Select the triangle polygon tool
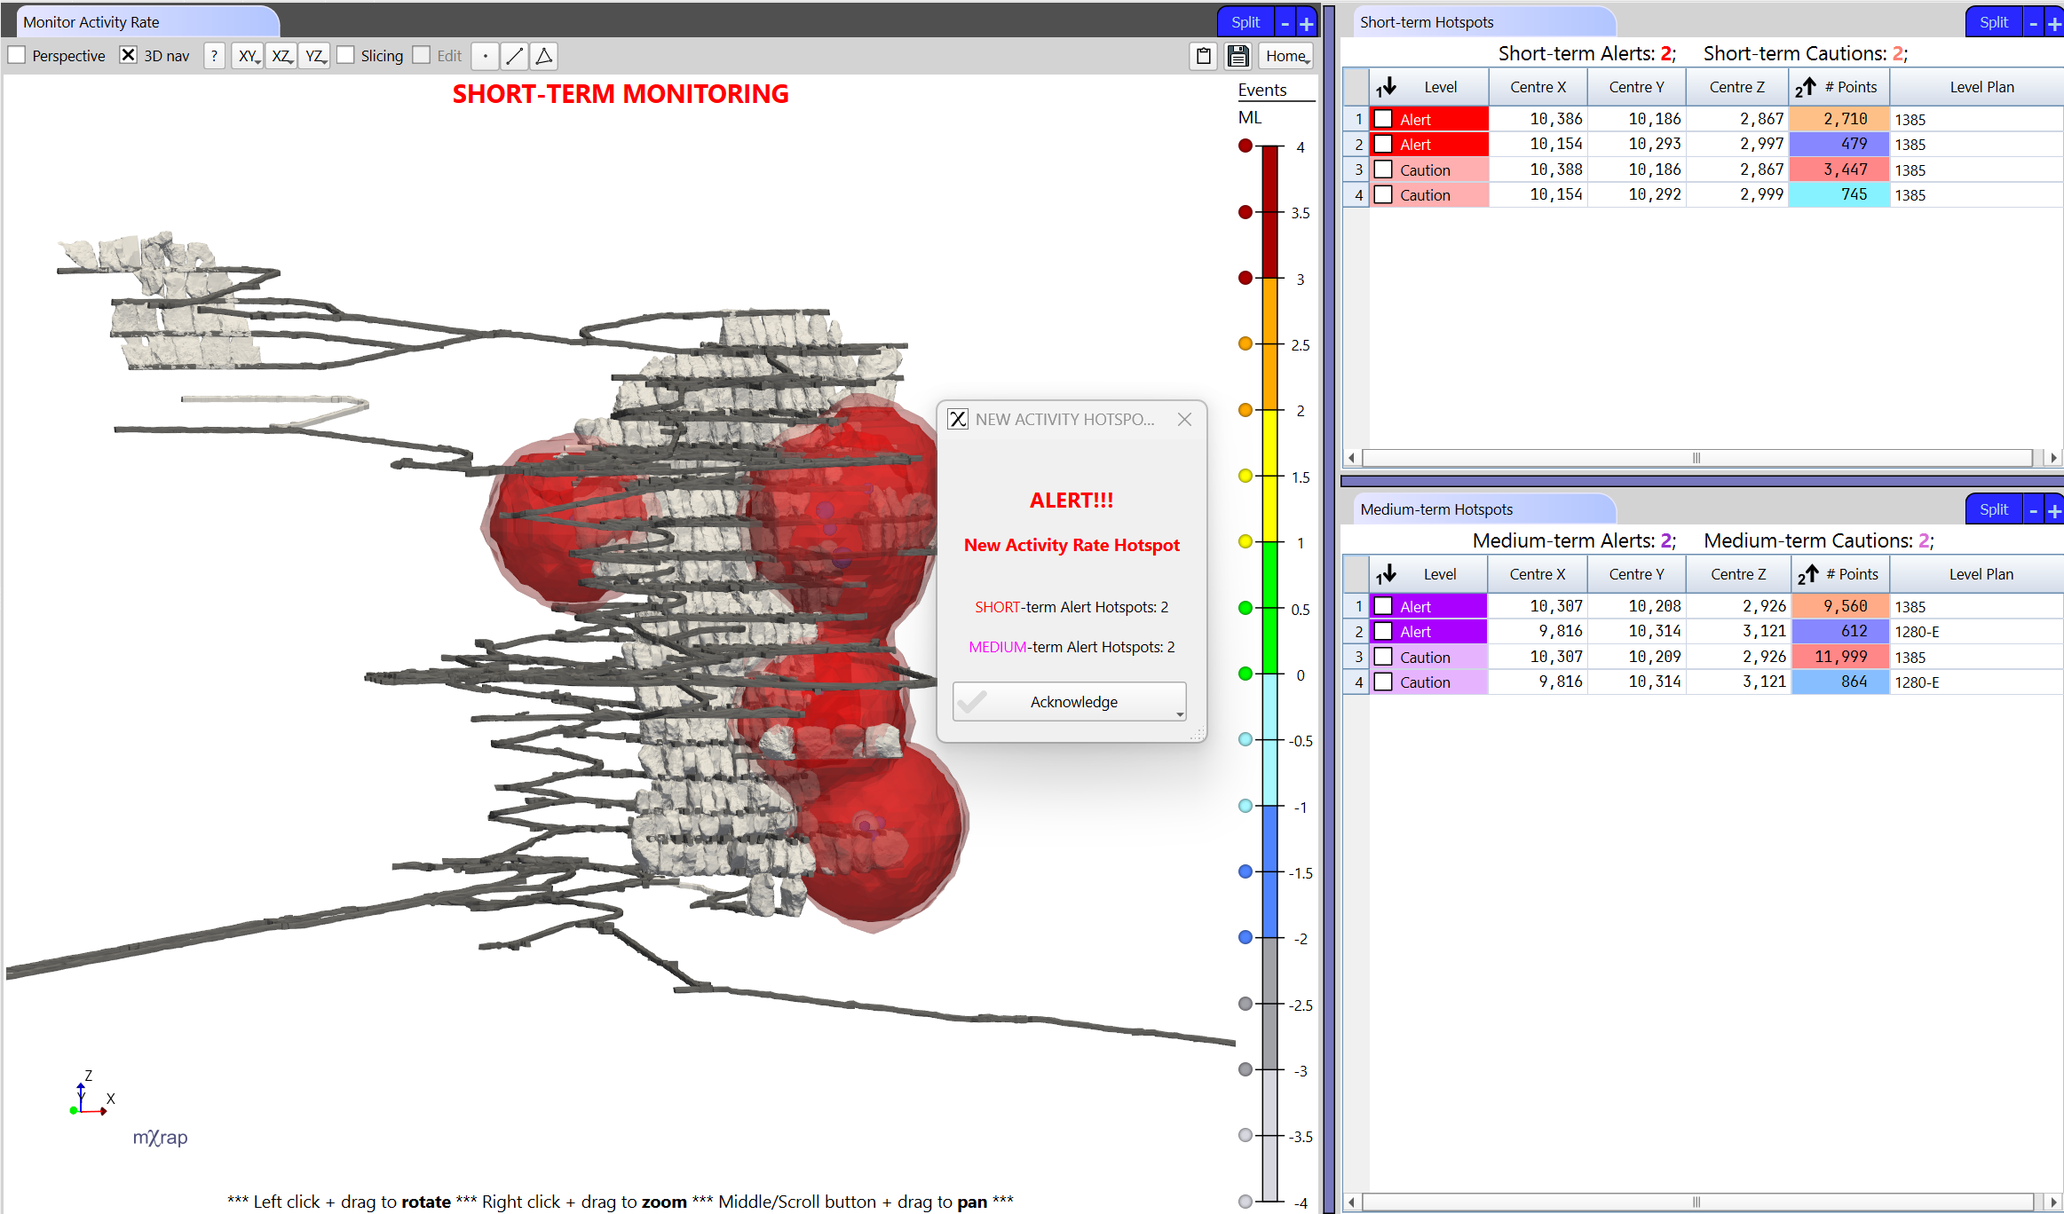2064x1214 pixels. pyautogui.click(x=544, y=56)
